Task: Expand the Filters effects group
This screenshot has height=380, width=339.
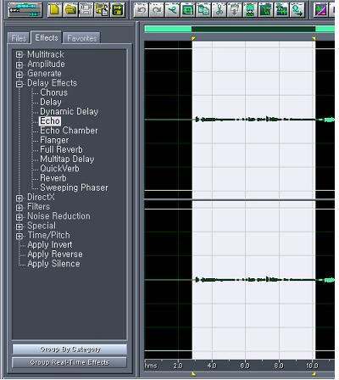Action: [19, 208]
